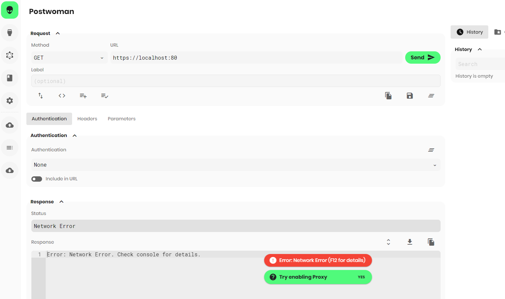Collapse the Response section
This screenshot has height=299, width=505.
61,202
